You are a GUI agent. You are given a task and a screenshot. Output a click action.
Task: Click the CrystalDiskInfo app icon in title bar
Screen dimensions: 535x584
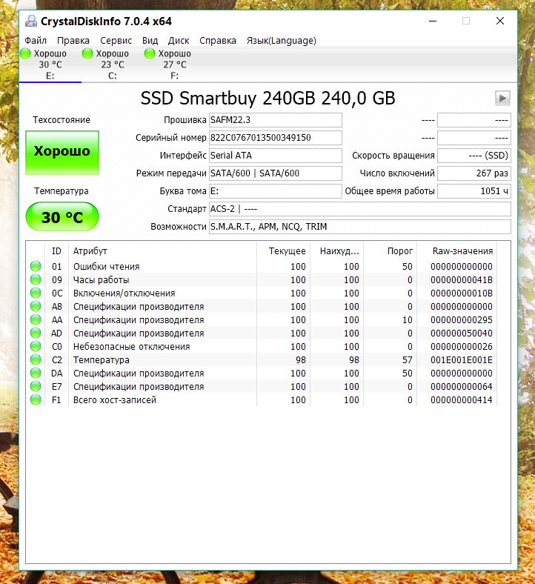pos(31,21)
